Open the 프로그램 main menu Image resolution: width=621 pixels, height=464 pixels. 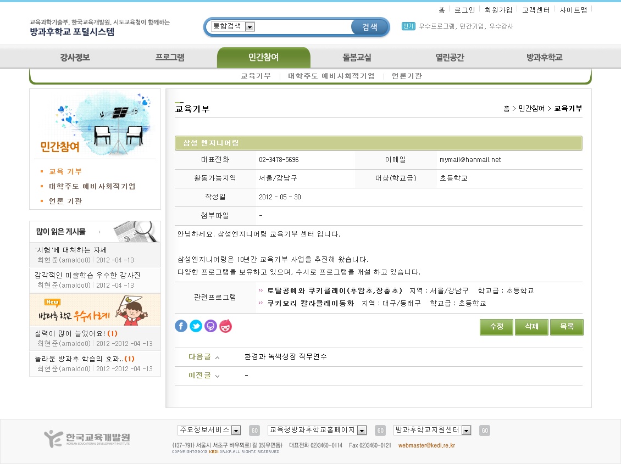(170, 57)
